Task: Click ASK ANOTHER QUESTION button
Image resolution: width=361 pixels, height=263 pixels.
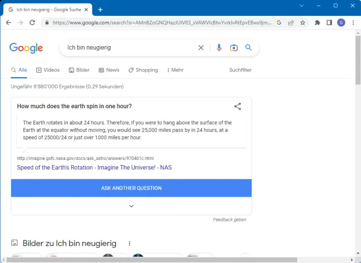Action: pos(131,188)
